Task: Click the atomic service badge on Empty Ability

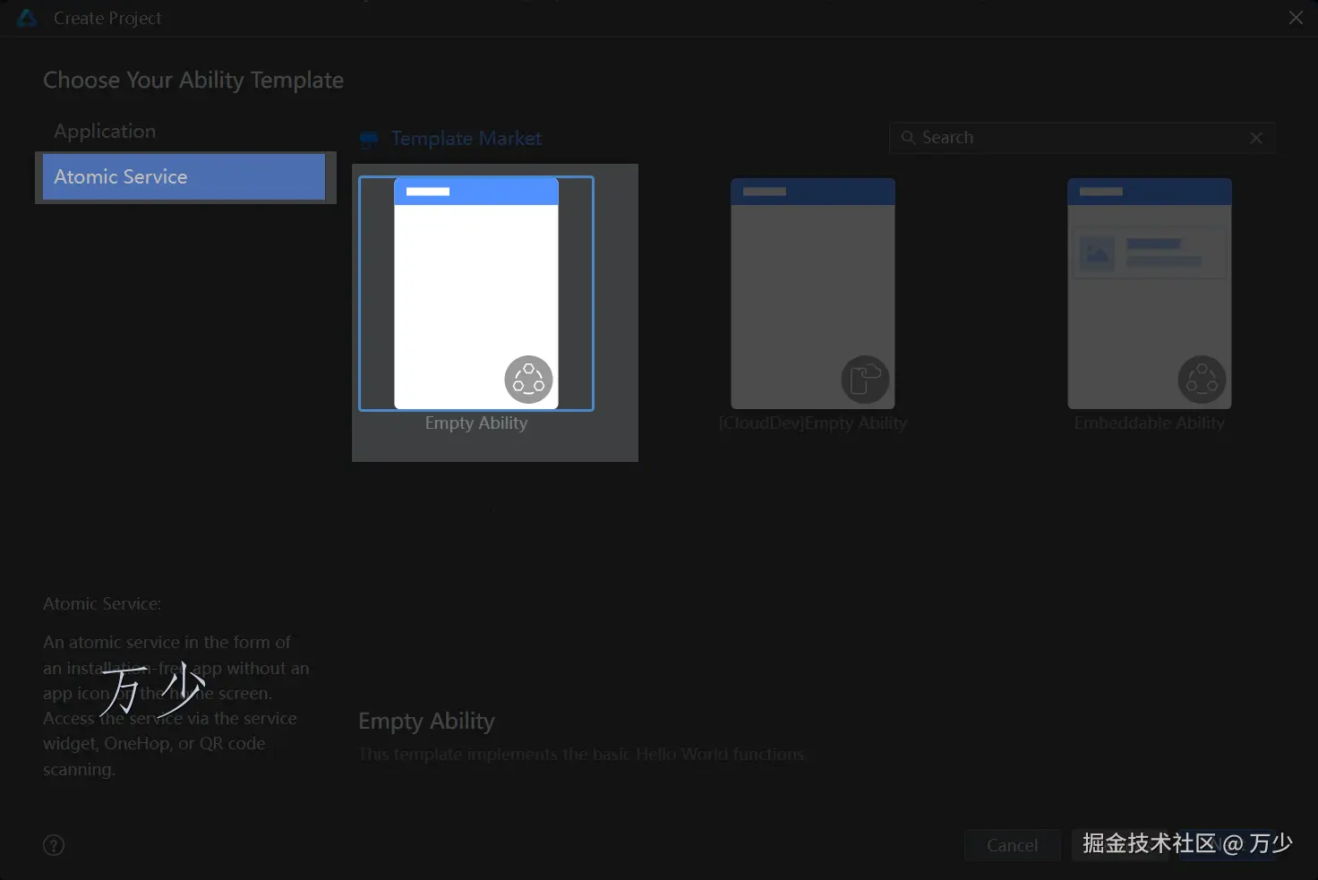Action: click(528, 380)
